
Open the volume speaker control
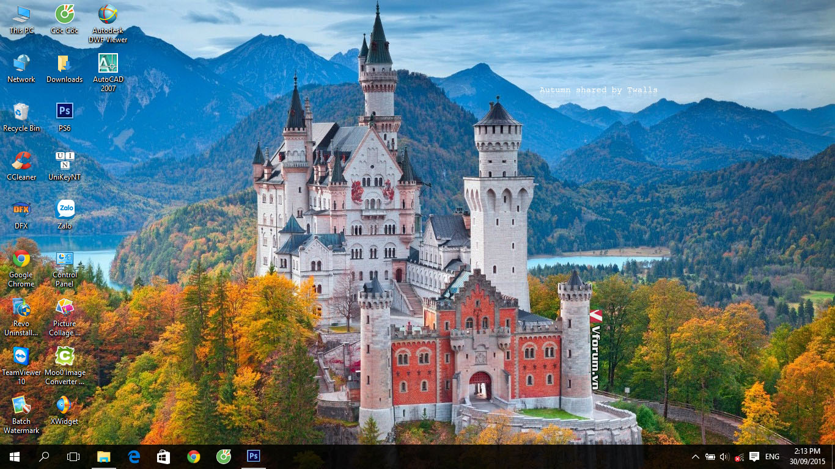pos(725,457)
